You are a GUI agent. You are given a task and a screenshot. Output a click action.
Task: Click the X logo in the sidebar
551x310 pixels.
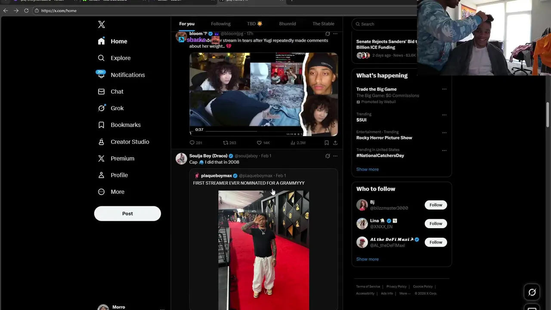point(102,25)
